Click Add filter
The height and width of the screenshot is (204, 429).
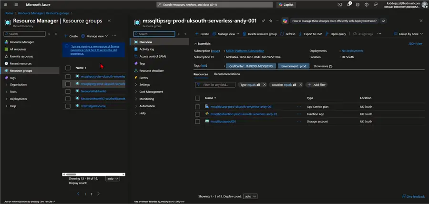pyautogui.click(x=317, y=85)
